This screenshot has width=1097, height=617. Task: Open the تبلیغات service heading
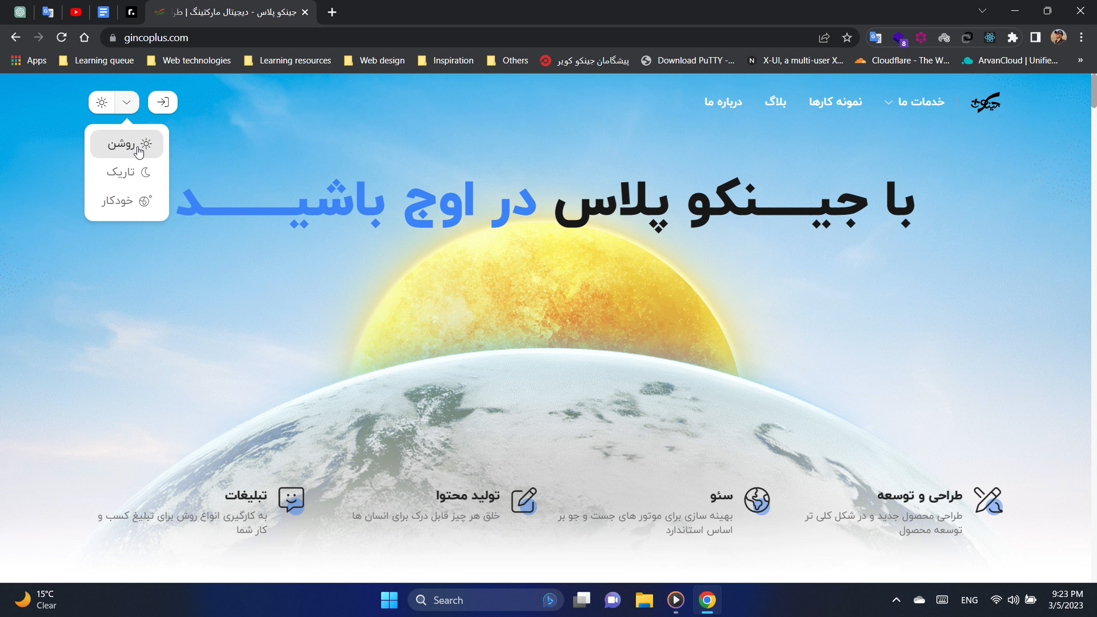click(246, 495)
